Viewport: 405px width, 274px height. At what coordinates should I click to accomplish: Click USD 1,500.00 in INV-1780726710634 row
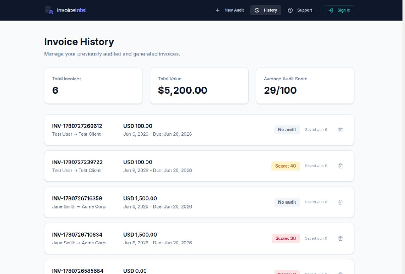(x=140, y=235)
